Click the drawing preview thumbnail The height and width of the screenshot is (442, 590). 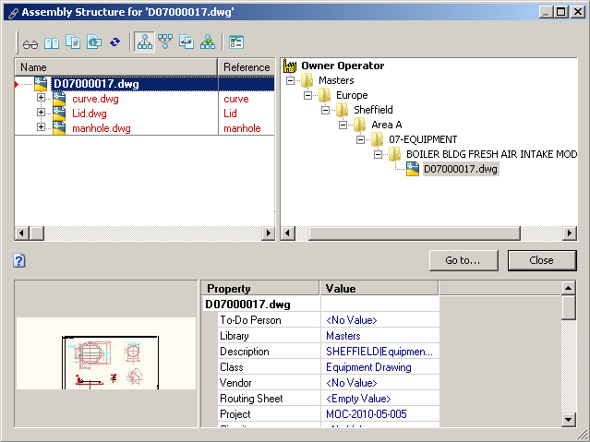pos(106,353)
